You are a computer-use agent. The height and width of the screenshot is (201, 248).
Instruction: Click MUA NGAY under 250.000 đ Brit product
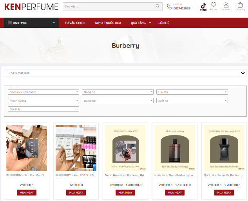27,193
